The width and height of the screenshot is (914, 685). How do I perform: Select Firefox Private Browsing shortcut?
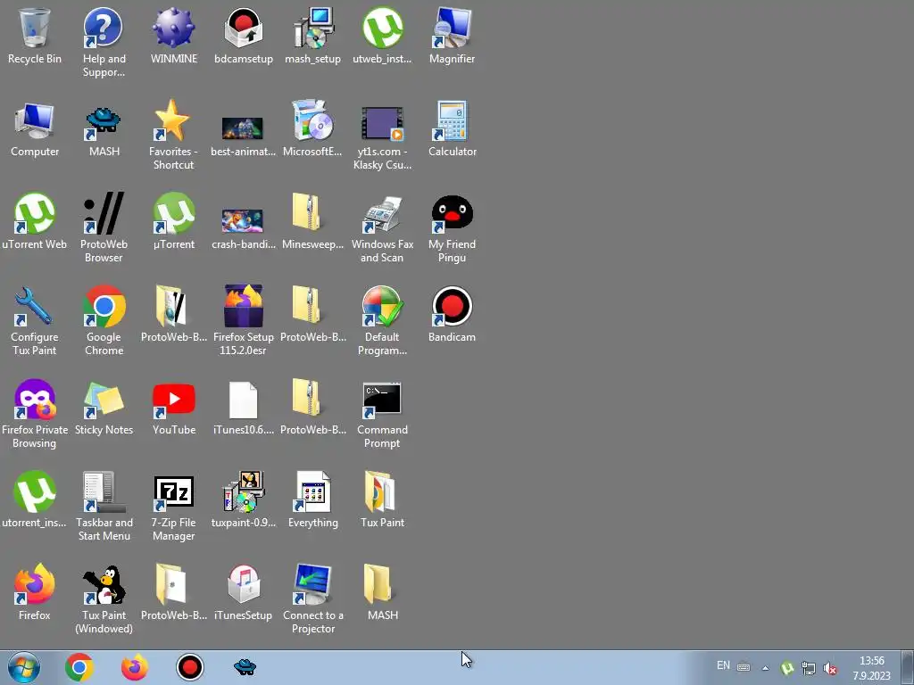click(x=35, y=399)
